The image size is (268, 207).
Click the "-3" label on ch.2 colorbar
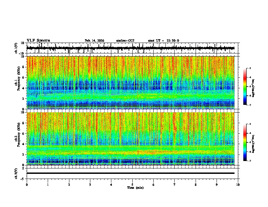(249, 124)
